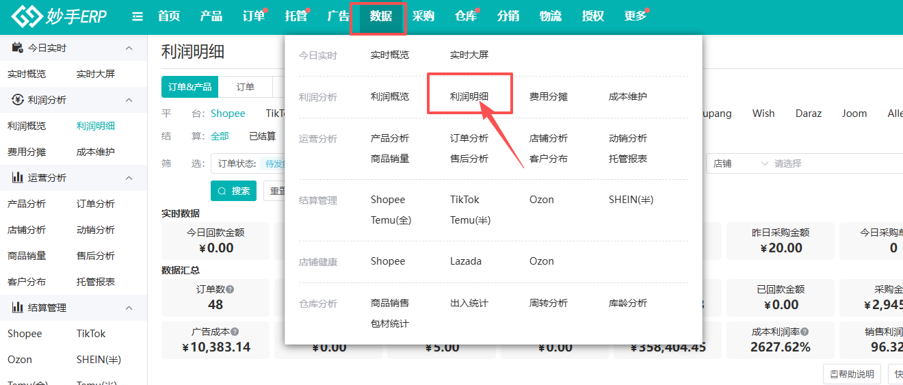The height and width of the screenshot is (385, 903).
Task: Open 首页 in top navigation
Action: tap(169, 16)
